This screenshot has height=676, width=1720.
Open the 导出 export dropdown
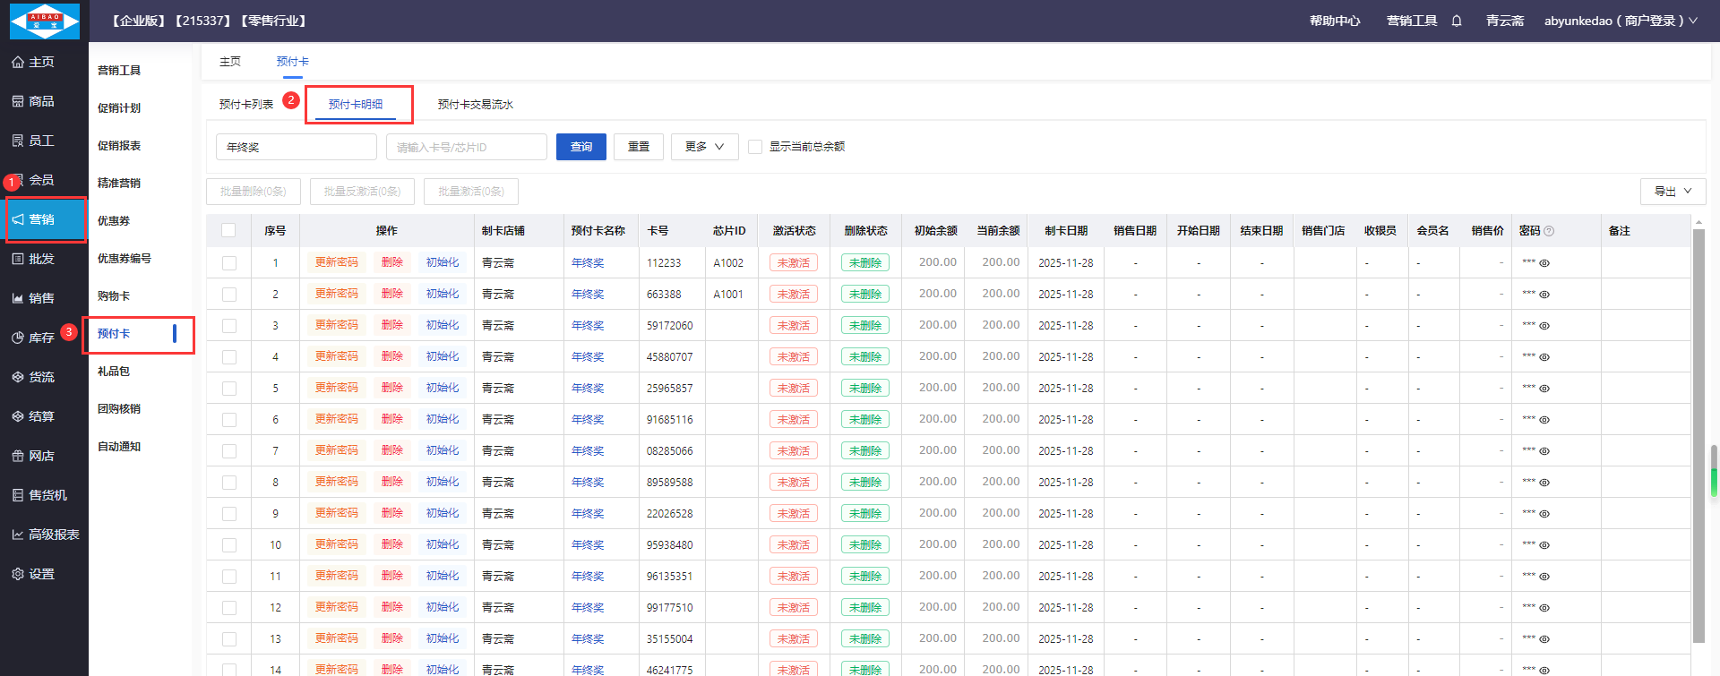point(1673,192)
